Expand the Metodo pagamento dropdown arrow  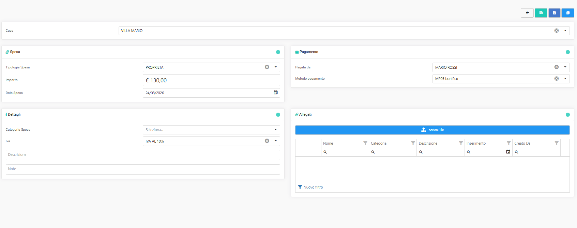[565, 79]
